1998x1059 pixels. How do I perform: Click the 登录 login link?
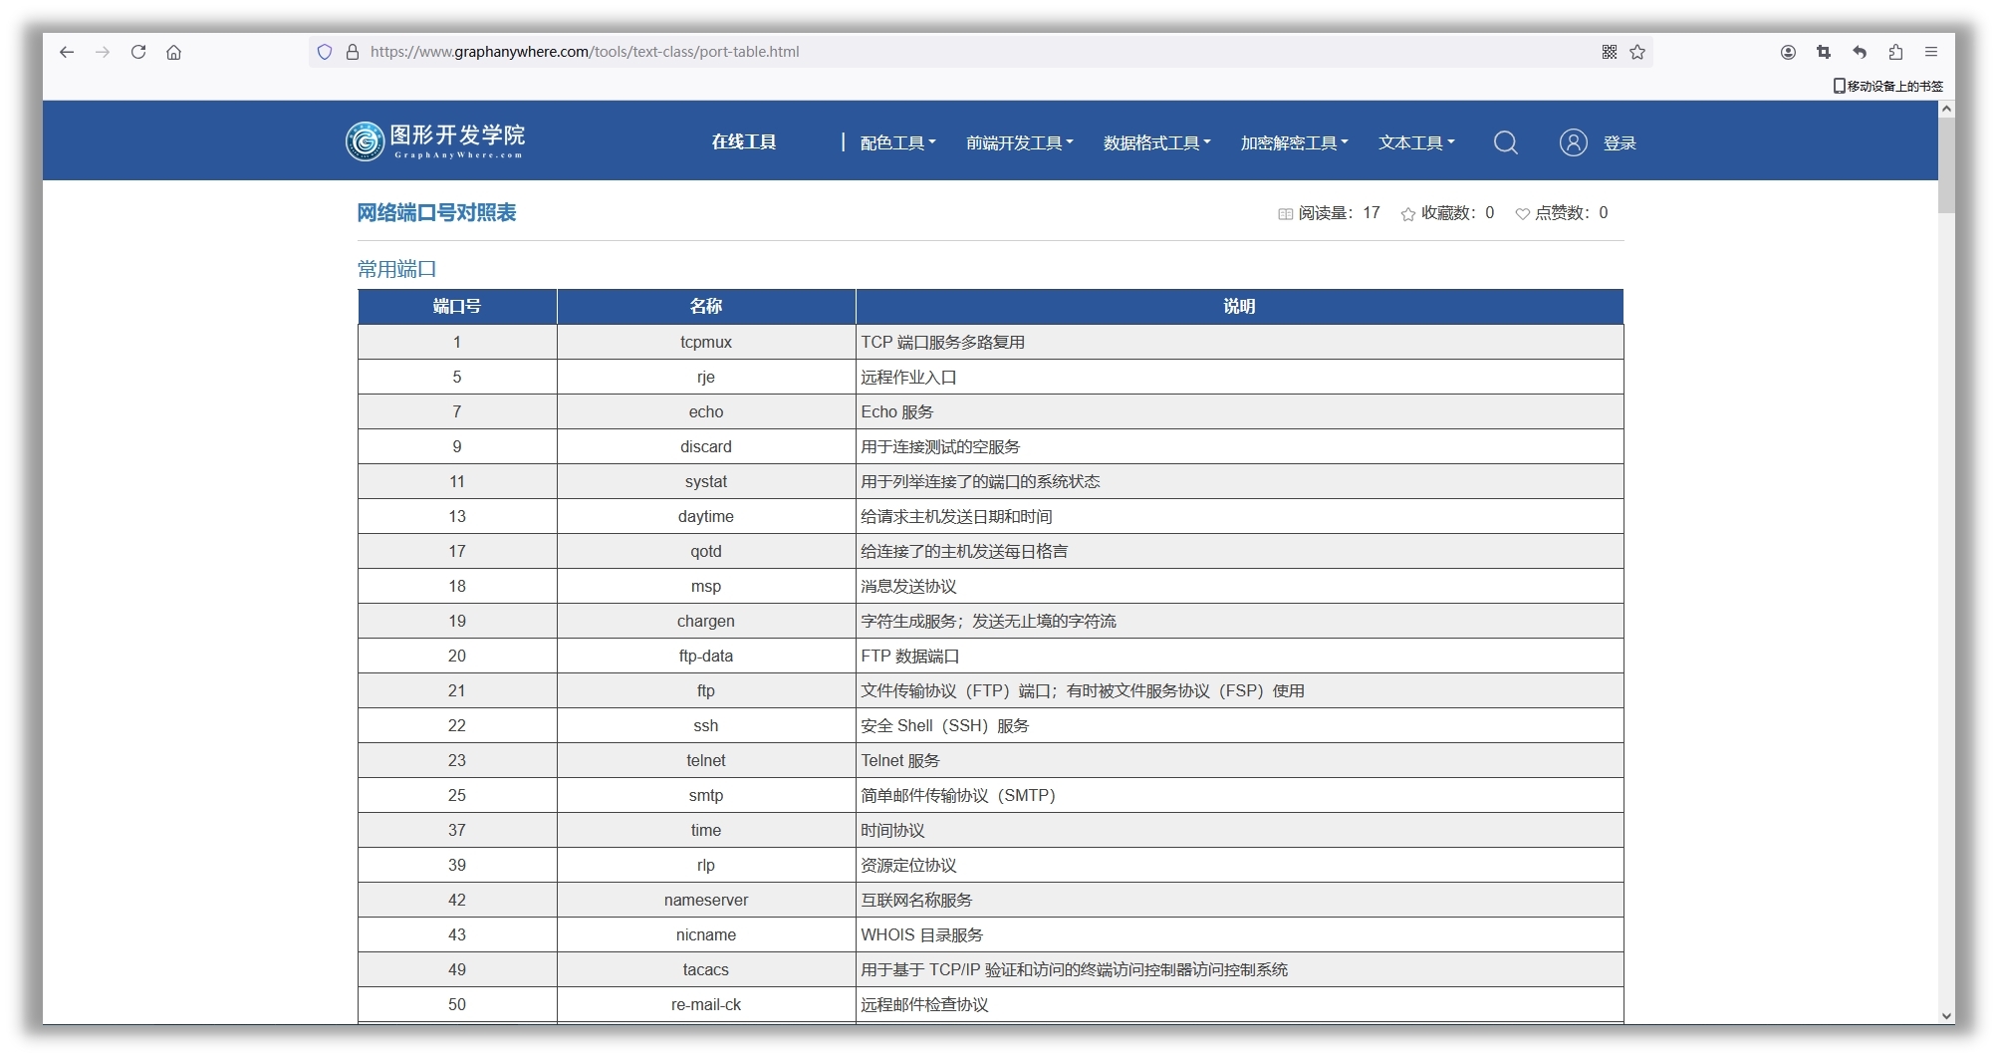(1620, 142)
